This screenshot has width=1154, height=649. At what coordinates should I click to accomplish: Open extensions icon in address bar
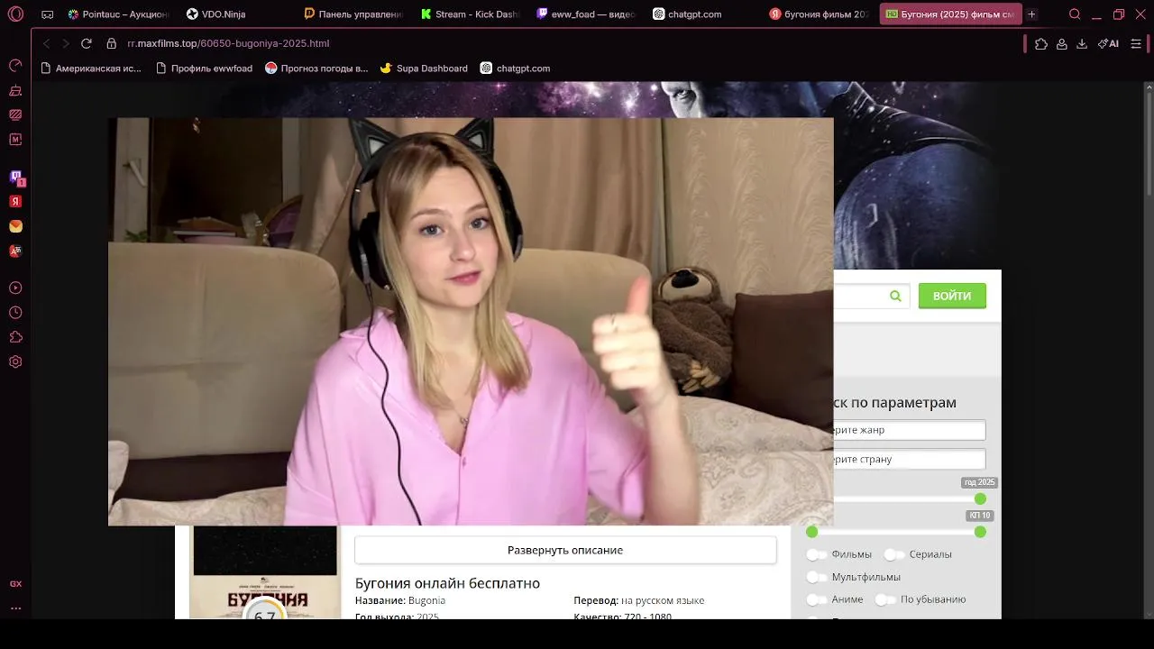point(1041,43)
